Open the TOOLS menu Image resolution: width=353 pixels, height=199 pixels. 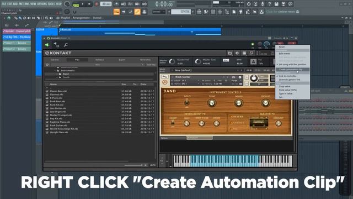click(51, 4)
